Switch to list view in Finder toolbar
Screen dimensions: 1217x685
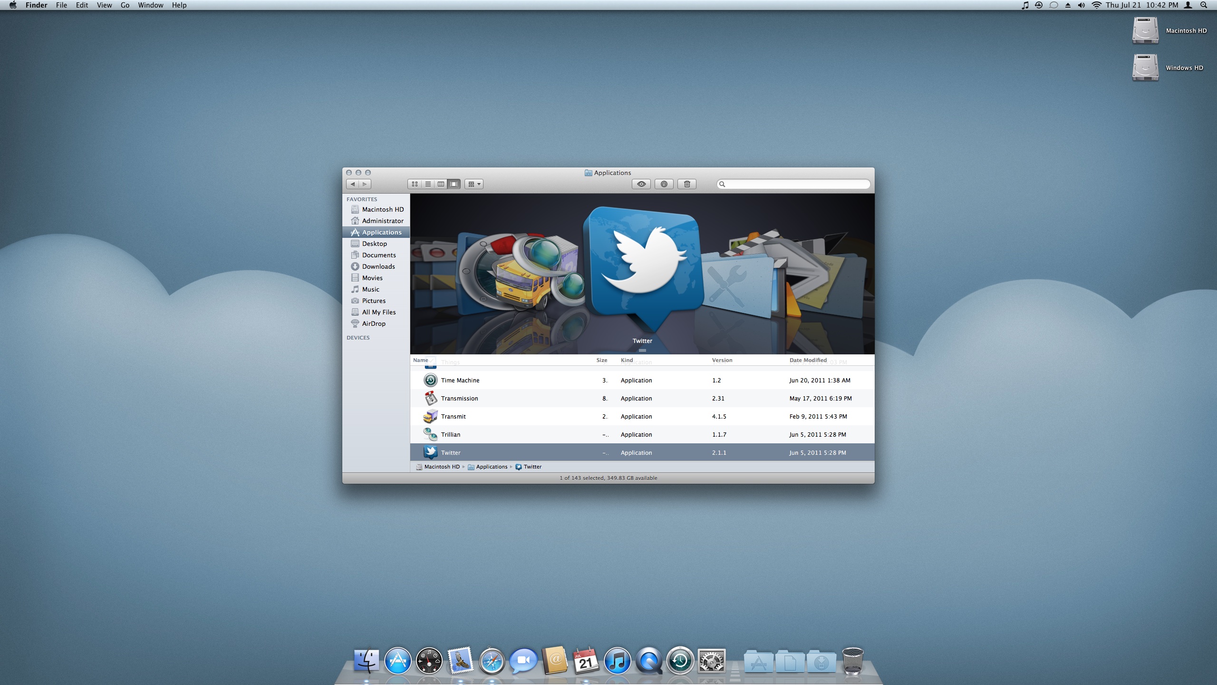[428, 184]
